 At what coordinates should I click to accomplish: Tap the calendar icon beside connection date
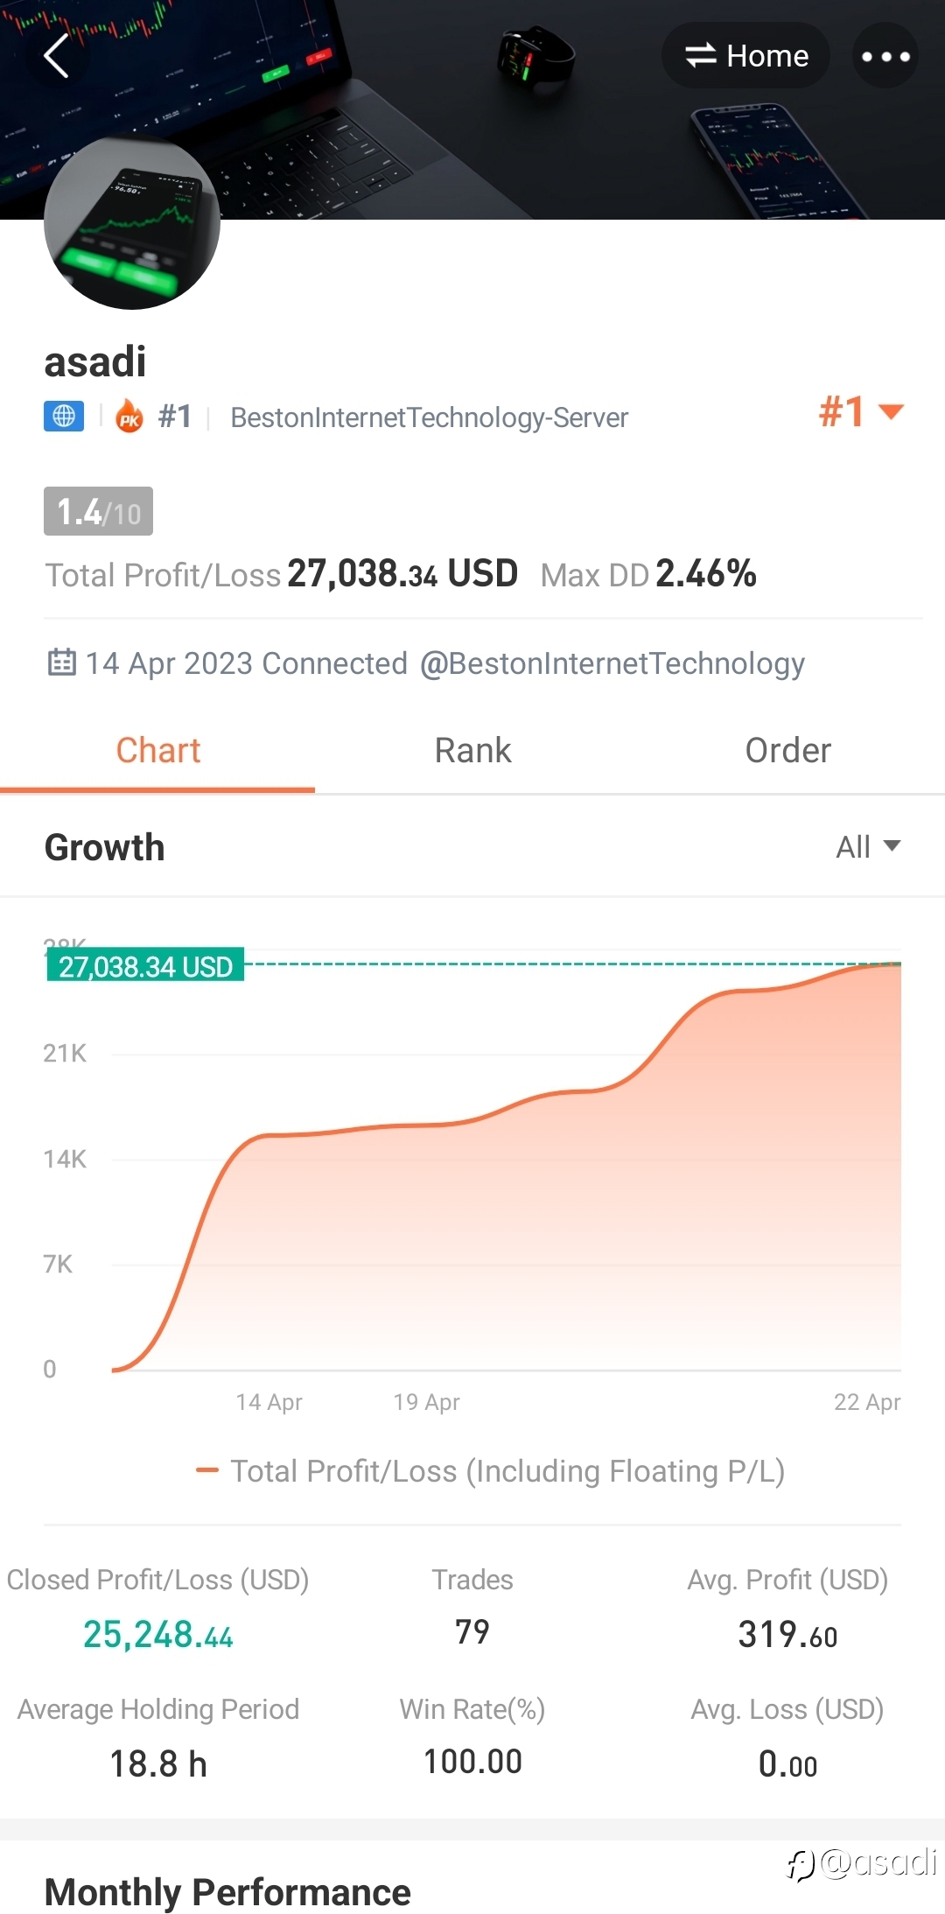61,663
